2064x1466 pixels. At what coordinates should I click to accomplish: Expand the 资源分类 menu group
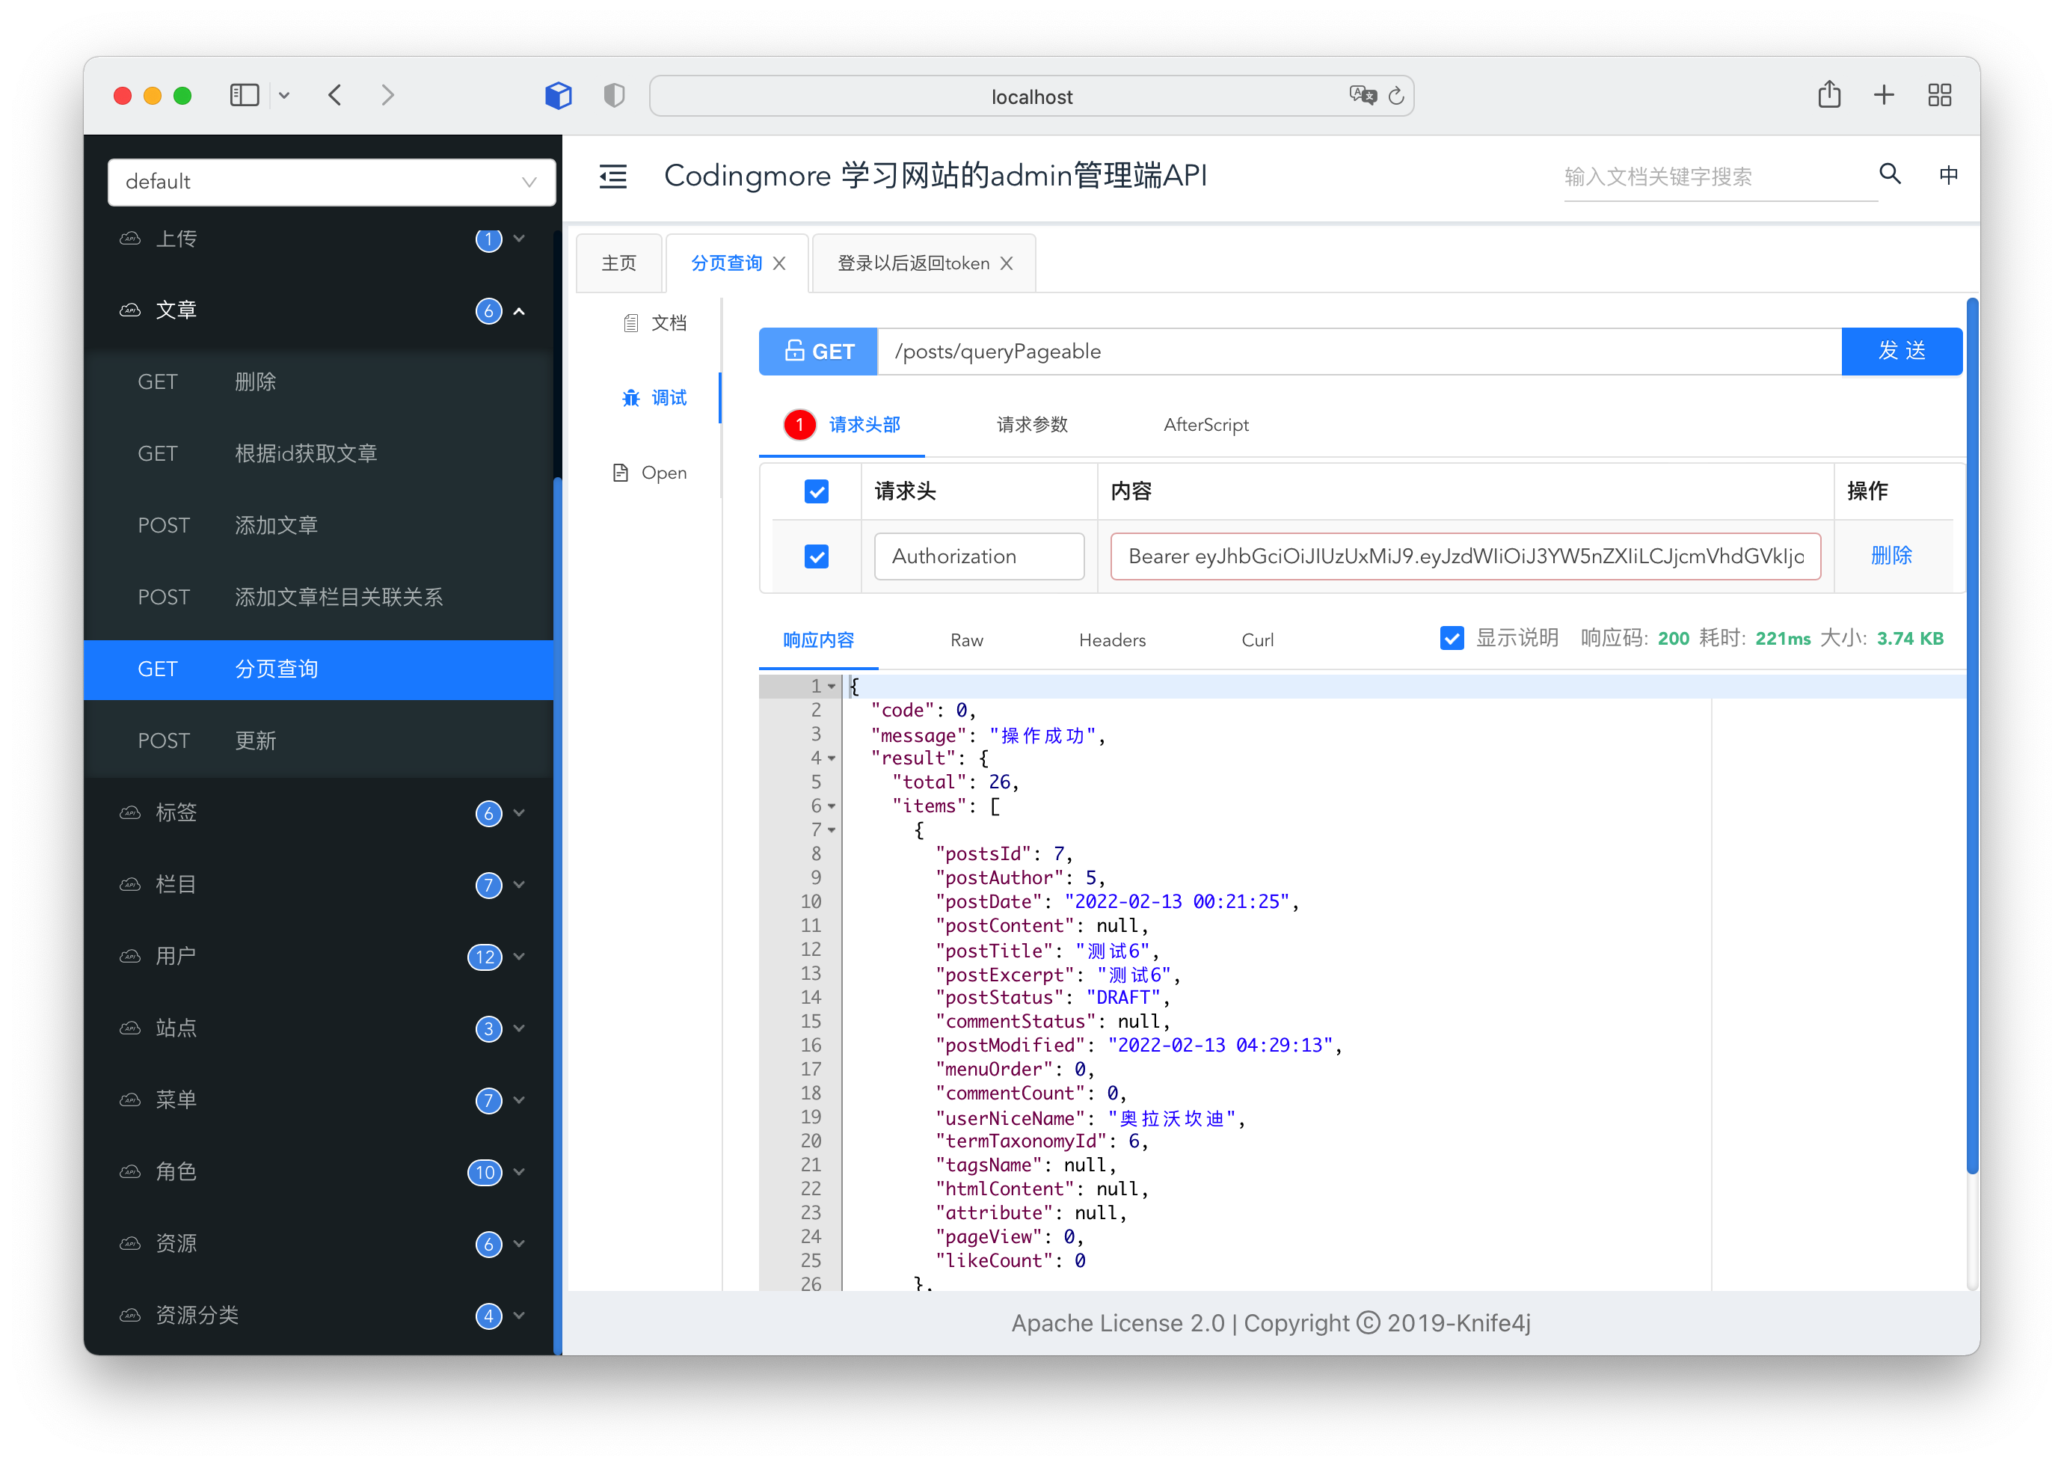click(x=519, y=1315)
